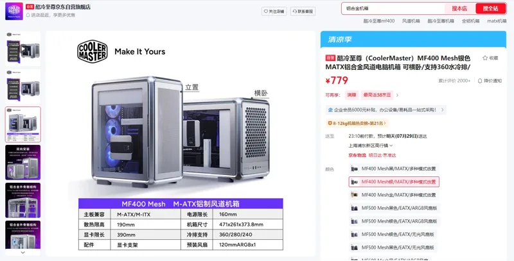Search the whole site with 搜全站

coord(490,8)
